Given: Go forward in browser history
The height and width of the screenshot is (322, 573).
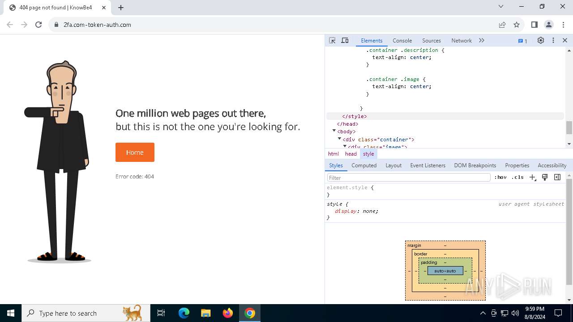Looking at the screenshot, I should coord(24,25).
